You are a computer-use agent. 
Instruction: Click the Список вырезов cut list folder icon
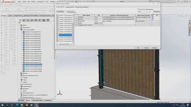(x=21, y=30)
